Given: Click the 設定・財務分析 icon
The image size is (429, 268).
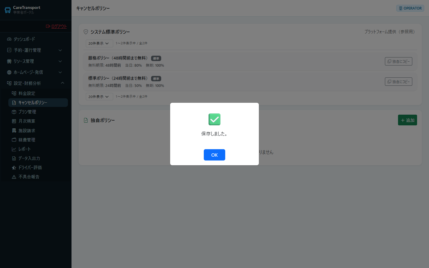Looking at the screenshot, I should coord(9,83).
